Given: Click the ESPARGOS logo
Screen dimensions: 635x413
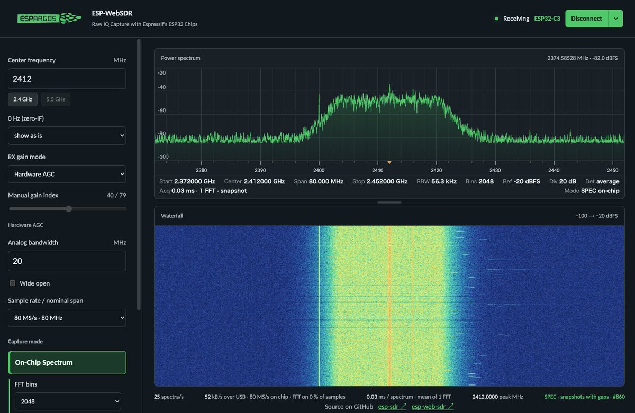Looking at the screenshot, I should coord(49,19).
